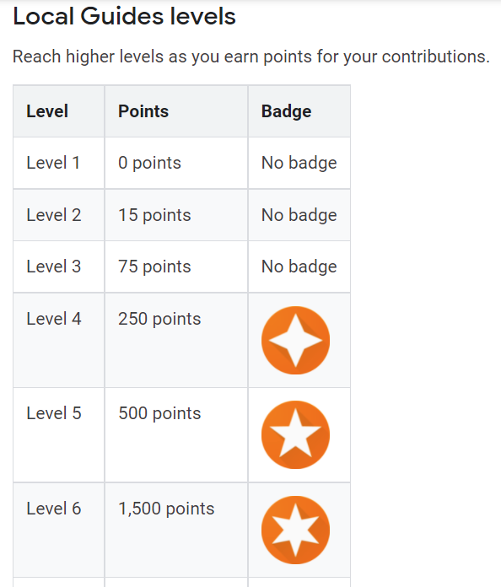Click No badge in Level 3 row
Image resolution: width=501 pixels, height=587 pixels.
pyautogui.click(x=299, y=267)
